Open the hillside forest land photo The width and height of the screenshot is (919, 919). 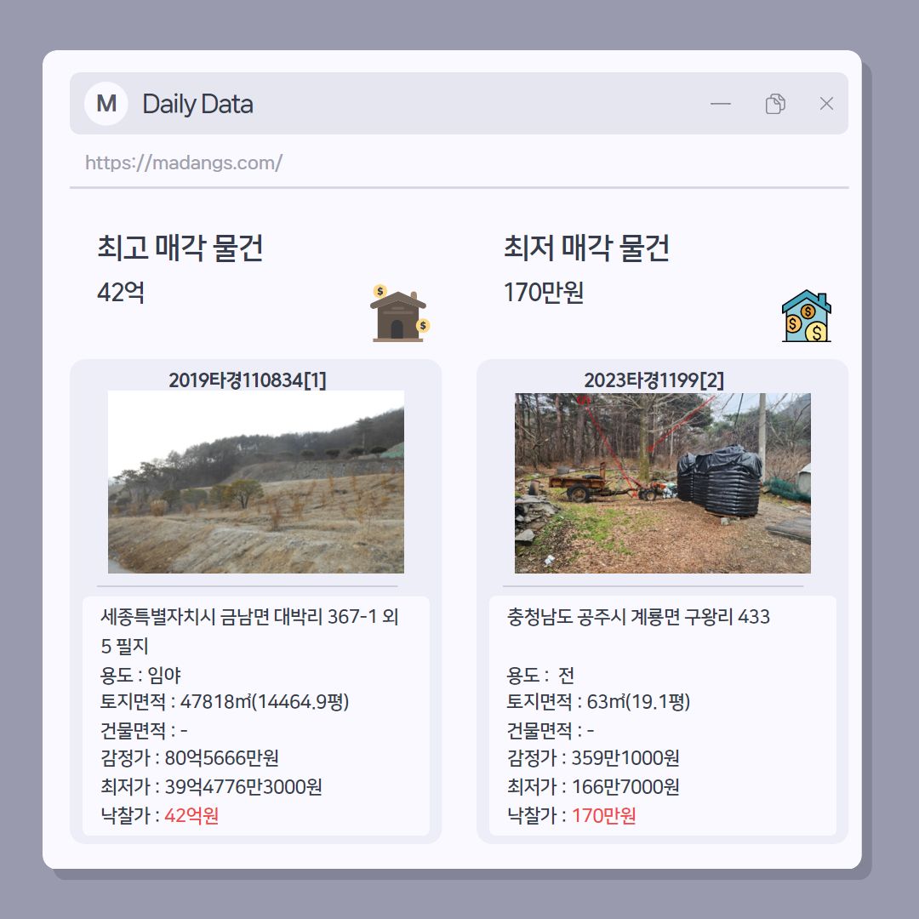pos(256,482)
